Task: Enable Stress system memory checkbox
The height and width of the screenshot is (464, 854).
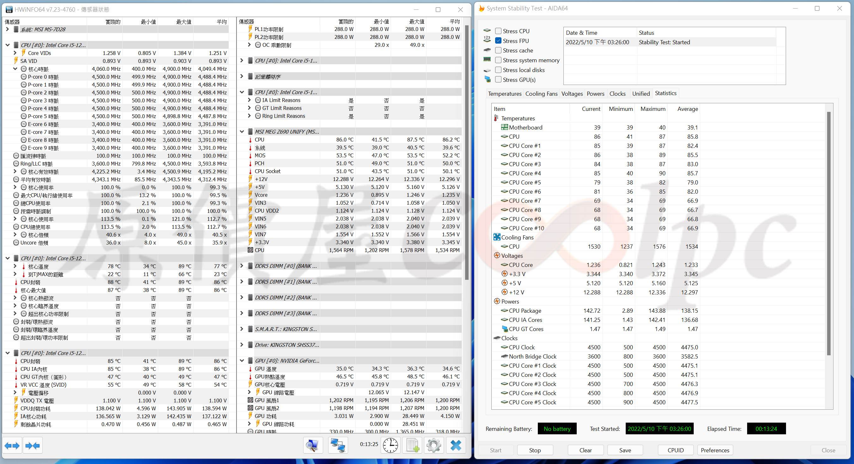Action: coord(498,60)
